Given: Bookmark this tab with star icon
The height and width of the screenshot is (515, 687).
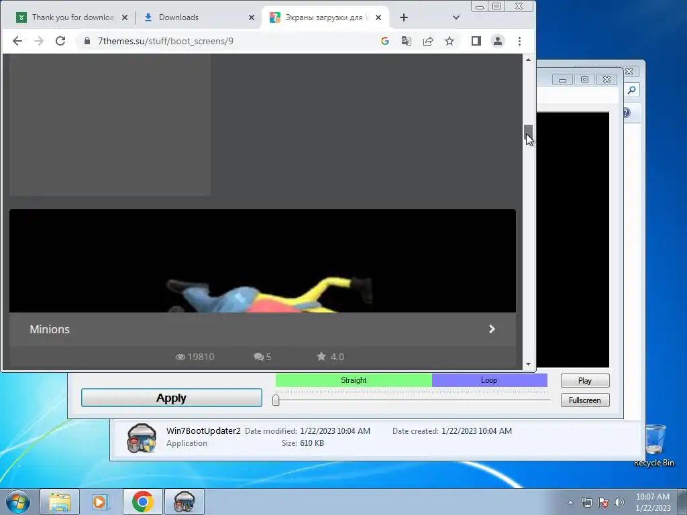Looking at the screenshot, I should tap(450, 41).
